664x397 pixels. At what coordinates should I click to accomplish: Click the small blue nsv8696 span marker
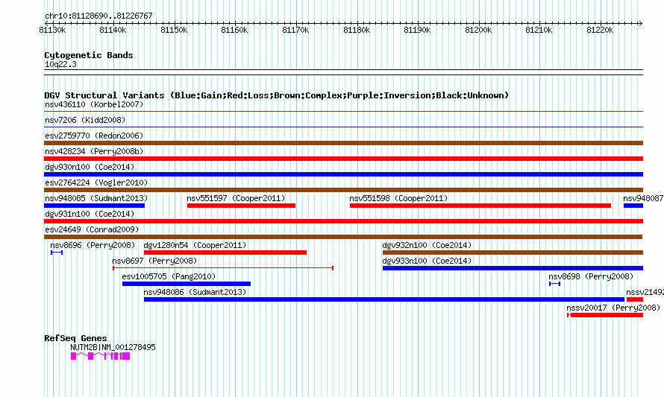[57, 253]
